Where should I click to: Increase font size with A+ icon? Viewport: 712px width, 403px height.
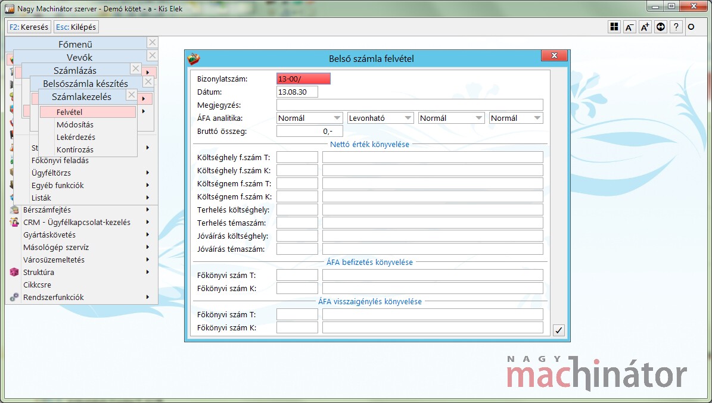point(645,27)
